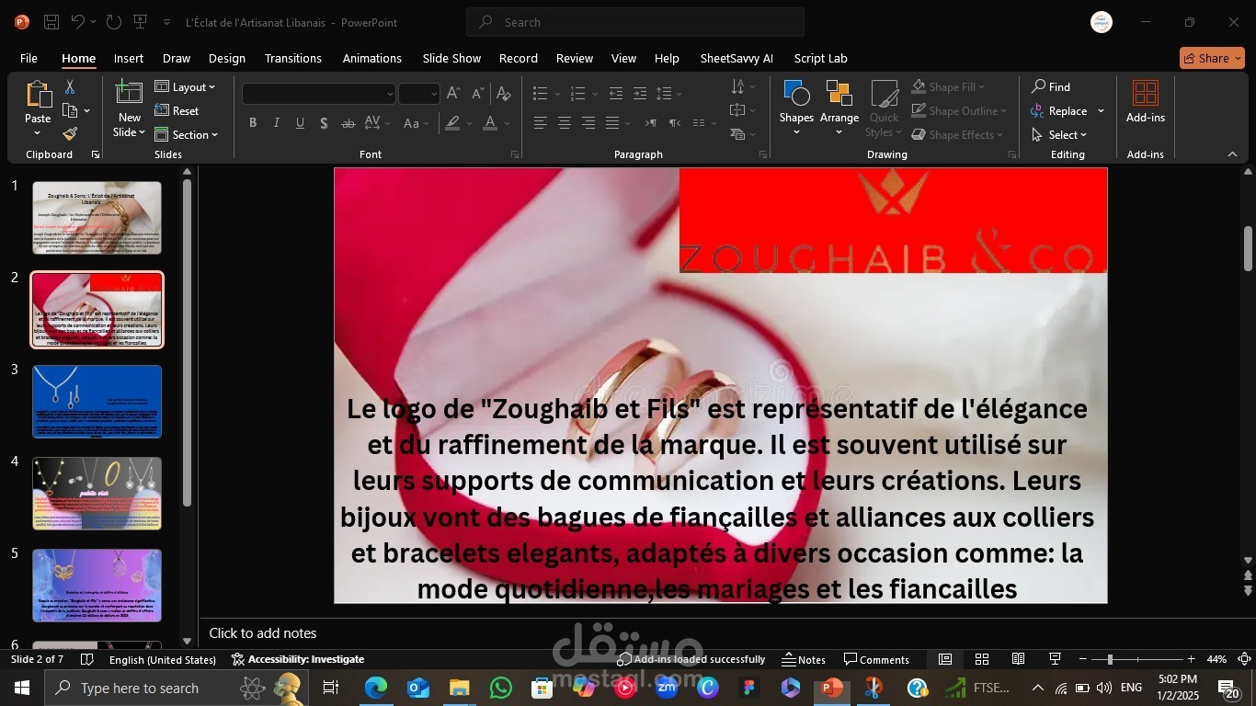Viewport: 1256px width, 706px height.
Task: Switch to the Design tab
Action: (227, 58)
